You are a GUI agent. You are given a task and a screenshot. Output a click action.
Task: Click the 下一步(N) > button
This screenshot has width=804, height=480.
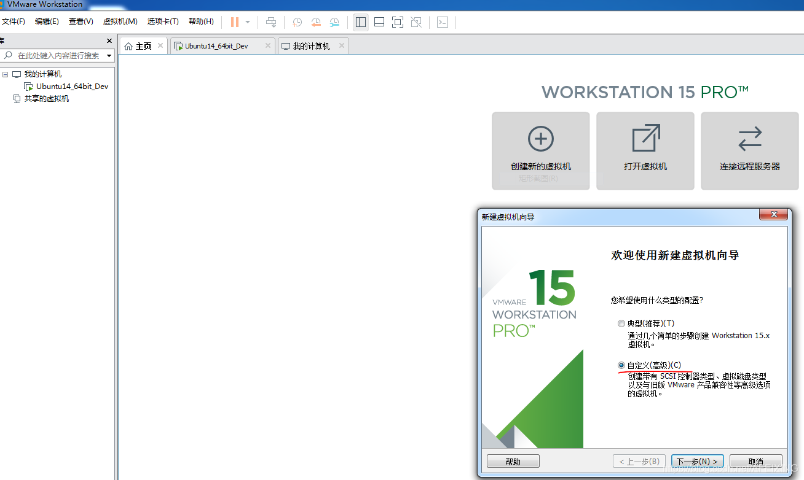click(x=698, y=462)
